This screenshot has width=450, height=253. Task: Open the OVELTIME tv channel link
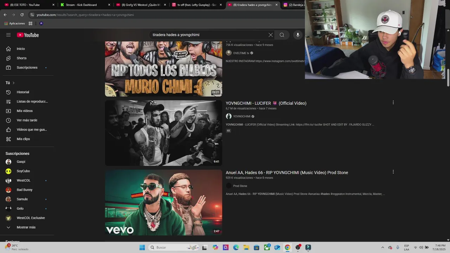click(241, 53)
